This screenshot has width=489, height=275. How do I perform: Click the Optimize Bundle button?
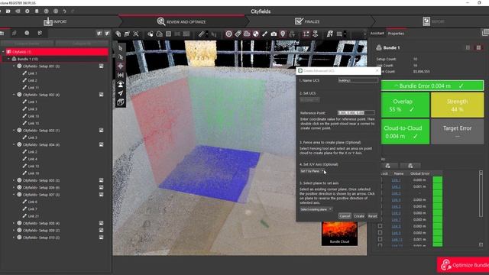[x=463, y=265]
